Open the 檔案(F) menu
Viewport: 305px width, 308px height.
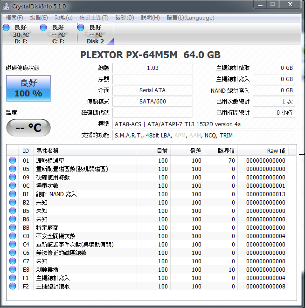point(14,18)
